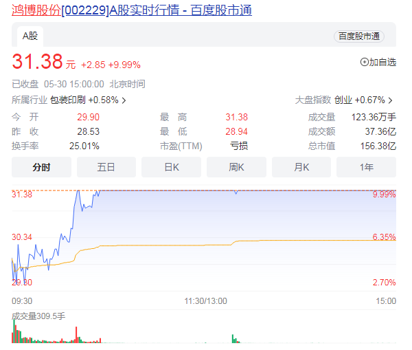Select the A股 tab

[30, 36]
